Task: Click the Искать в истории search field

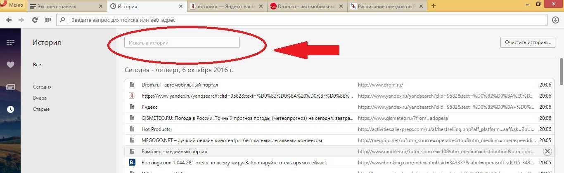Action: pyautogui.click(x=182, y=42)
